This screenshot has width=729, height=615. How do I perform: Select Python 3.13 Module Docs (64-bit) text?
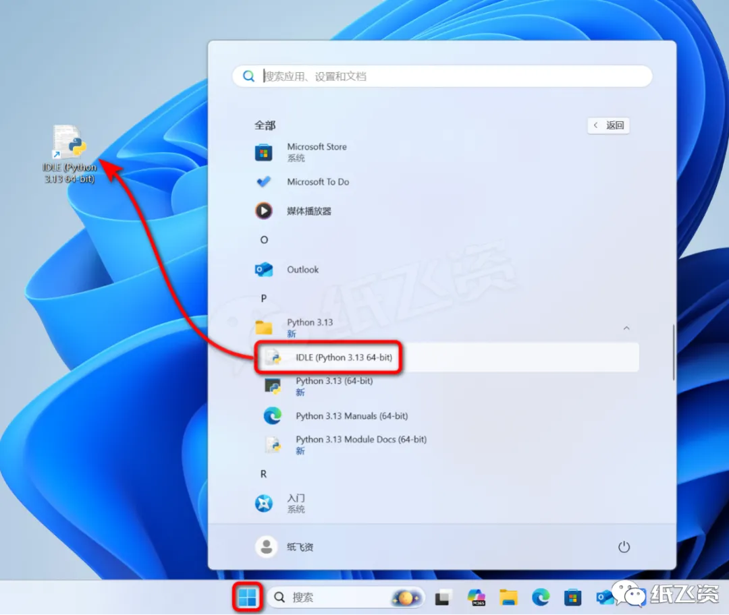point(361,440)
